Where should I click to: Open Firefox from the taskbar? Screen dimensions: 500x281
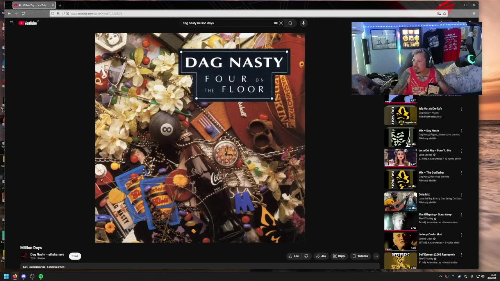[15, 276]
